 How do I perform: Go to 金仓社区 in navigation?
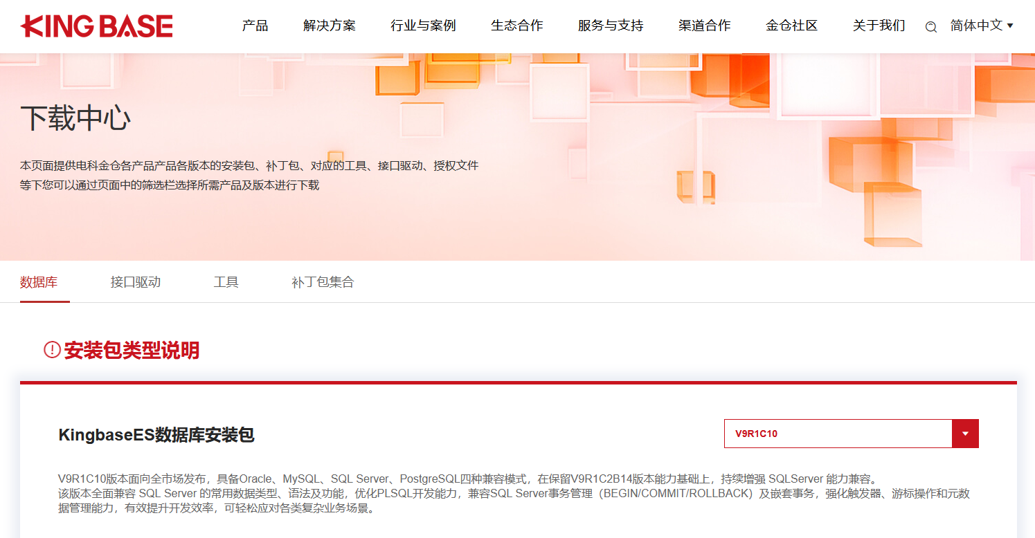tap(792, 26)
